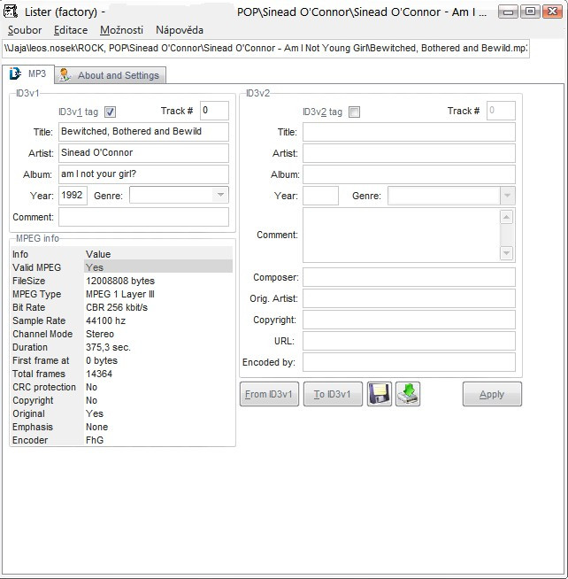
Task: Click the Composer field
Action: (409, 277)
